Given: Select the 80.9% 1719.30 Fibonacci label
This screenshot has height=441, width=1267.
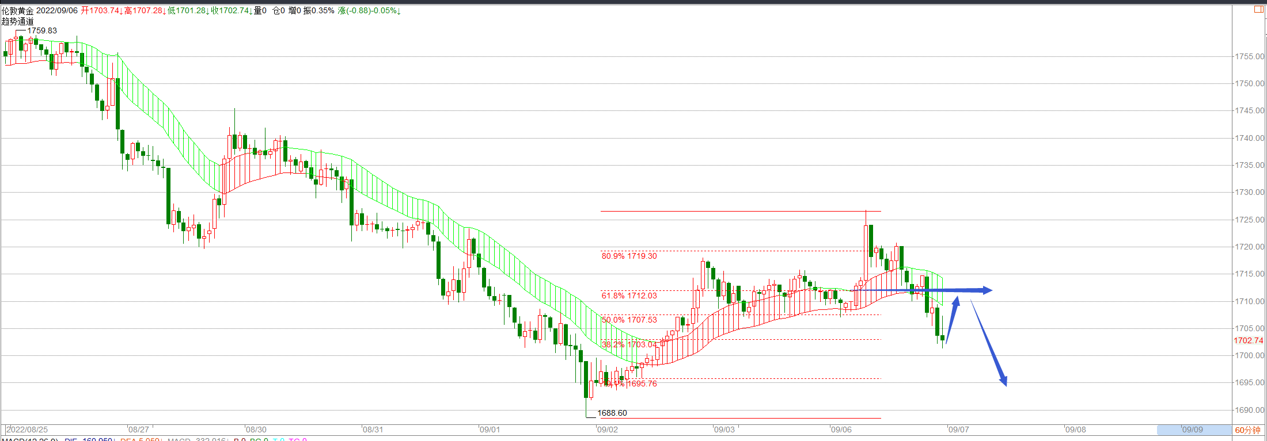Looking at the screenshot, I should pyautogui.click(x=629, y=256).
